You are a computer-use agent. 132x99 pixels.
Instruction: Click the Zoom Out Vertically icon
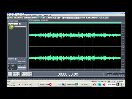31,75
